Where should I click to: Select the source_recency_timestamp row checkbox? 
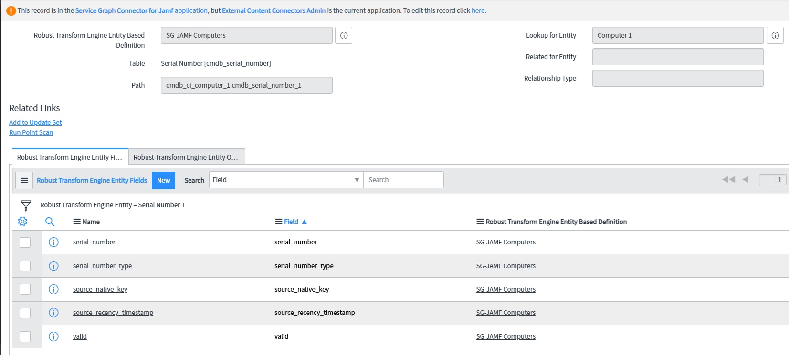pyautogui.click(x=25, y=313)
